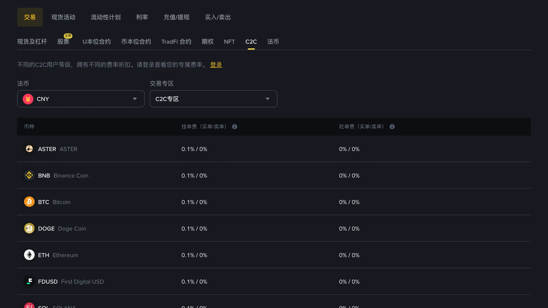Switch to the 现货活动 tab
Screen dimensions: 548x308
click(x=63, y=17)
